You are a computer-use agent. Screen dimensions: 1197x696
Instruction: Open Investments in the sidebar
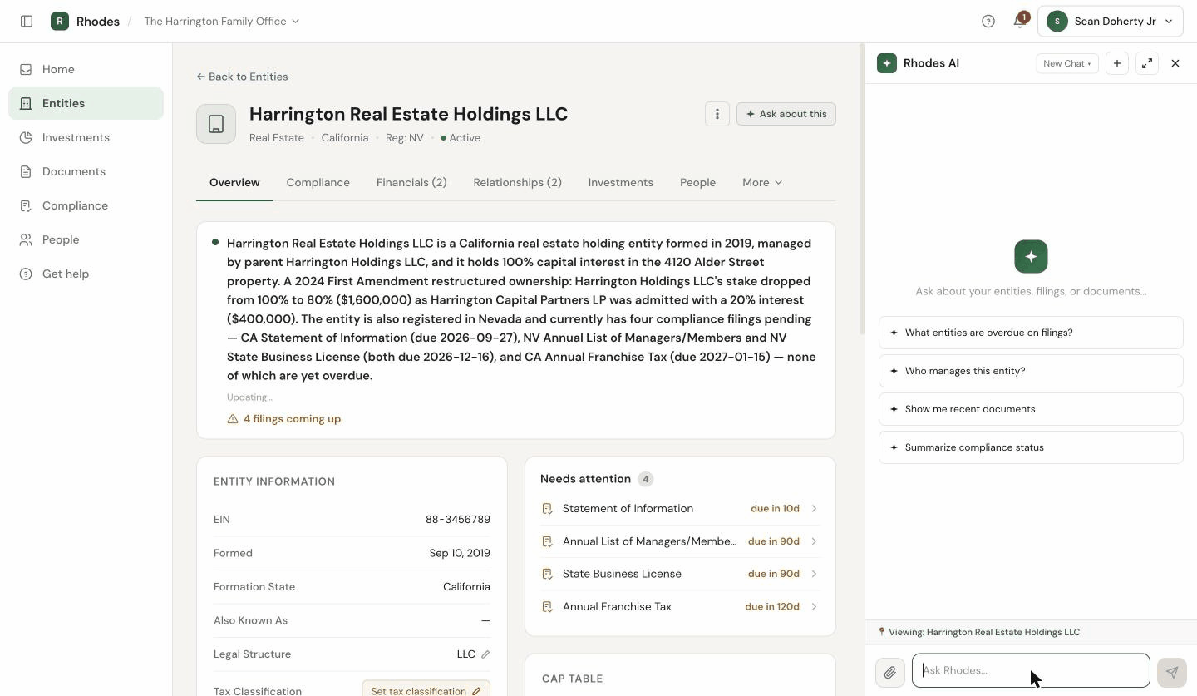click(86, 137)
